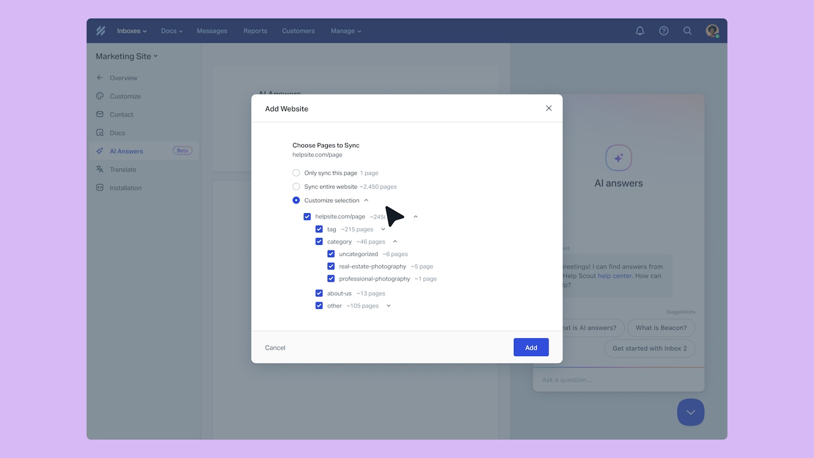Click the ~46 pages count text
This screenshot has width=814, height=458.
371,241
